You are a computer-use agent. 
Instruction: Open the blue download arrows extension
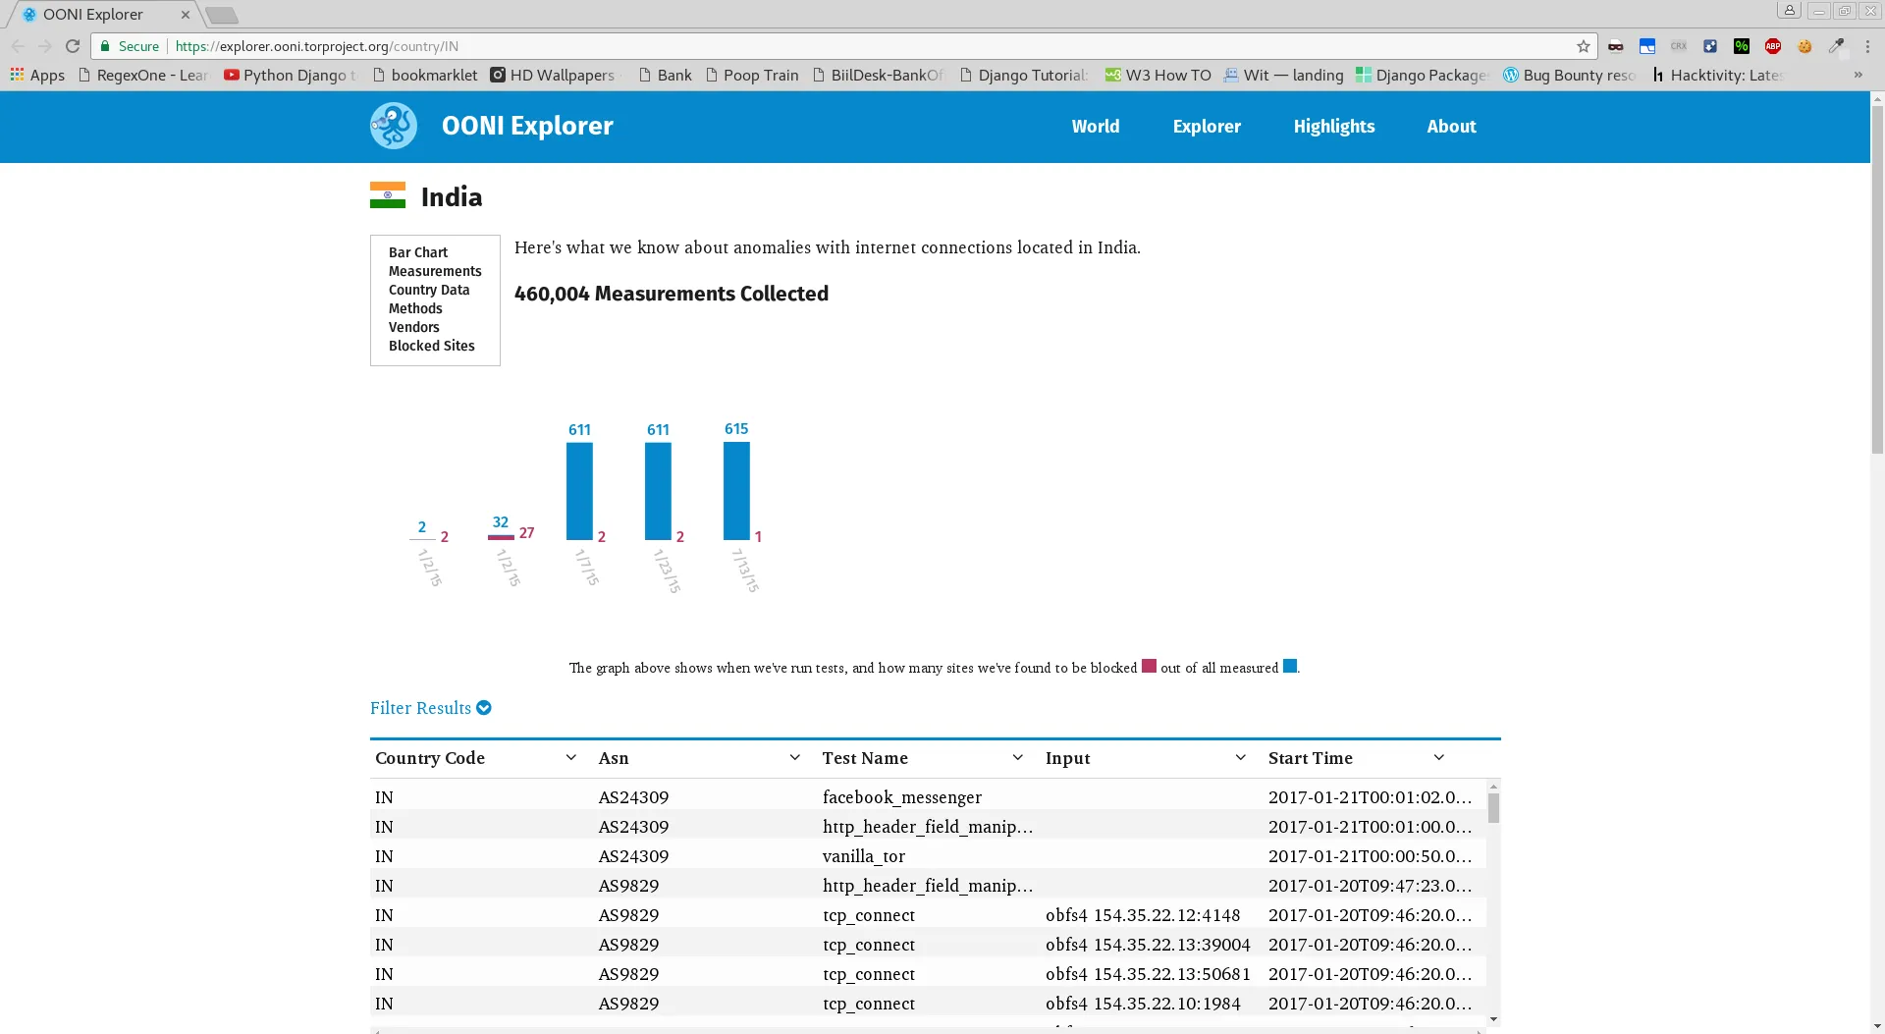click(1710, 46)
